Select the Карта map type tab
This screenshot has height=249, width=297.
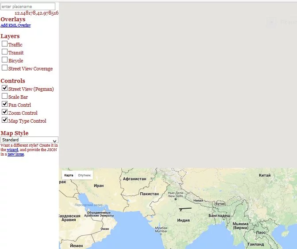coord(69,175)
